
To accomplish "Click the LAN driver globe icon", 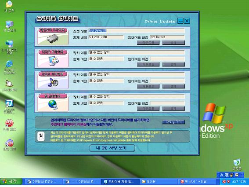I will [53, 105].
